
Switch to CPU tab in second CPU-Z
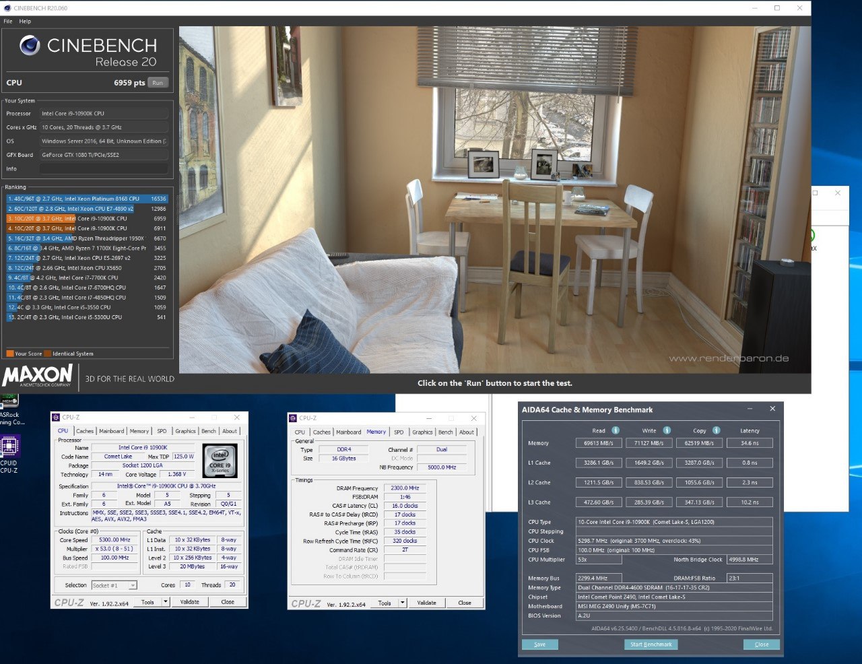pyautogui.click(x=300, y=432)
